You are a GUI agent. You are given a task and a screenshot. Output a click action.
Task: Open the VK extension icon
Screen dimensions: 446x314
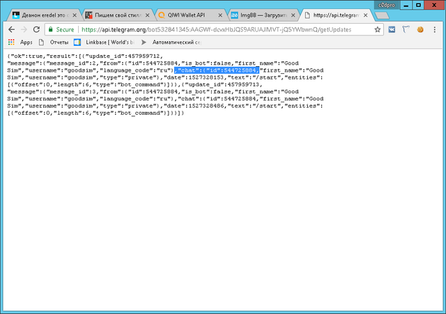(392, 30)
